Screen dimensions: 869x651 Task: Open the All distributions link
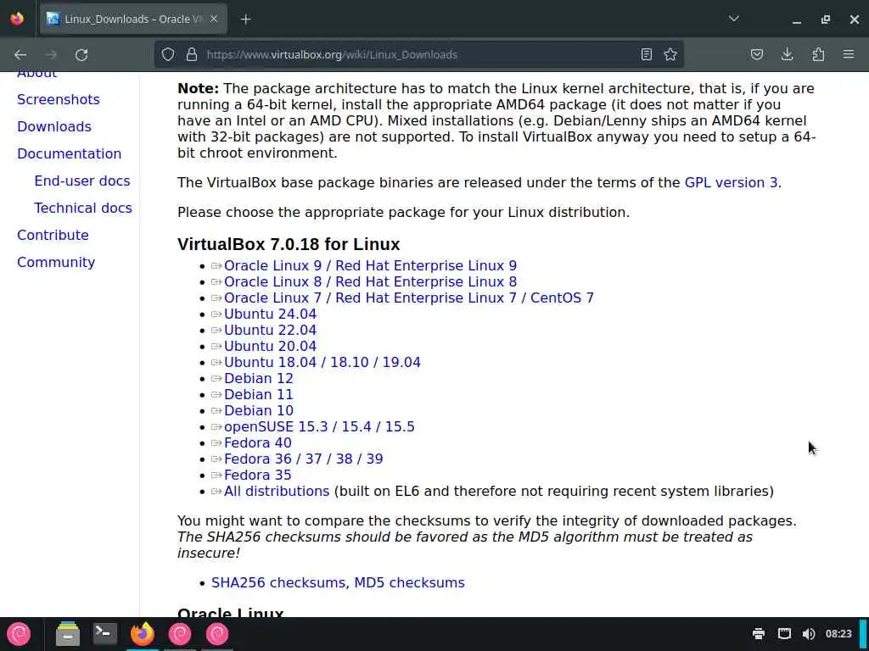277,491
